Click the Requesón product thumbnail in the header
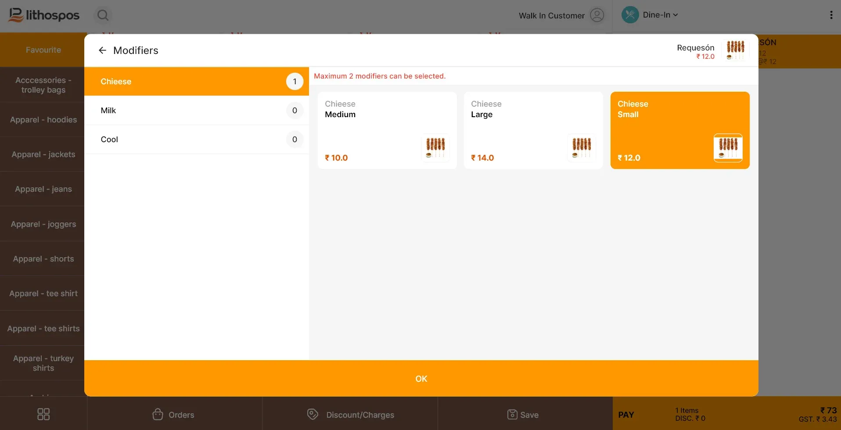The image size is (841, 430). point(735,50)
